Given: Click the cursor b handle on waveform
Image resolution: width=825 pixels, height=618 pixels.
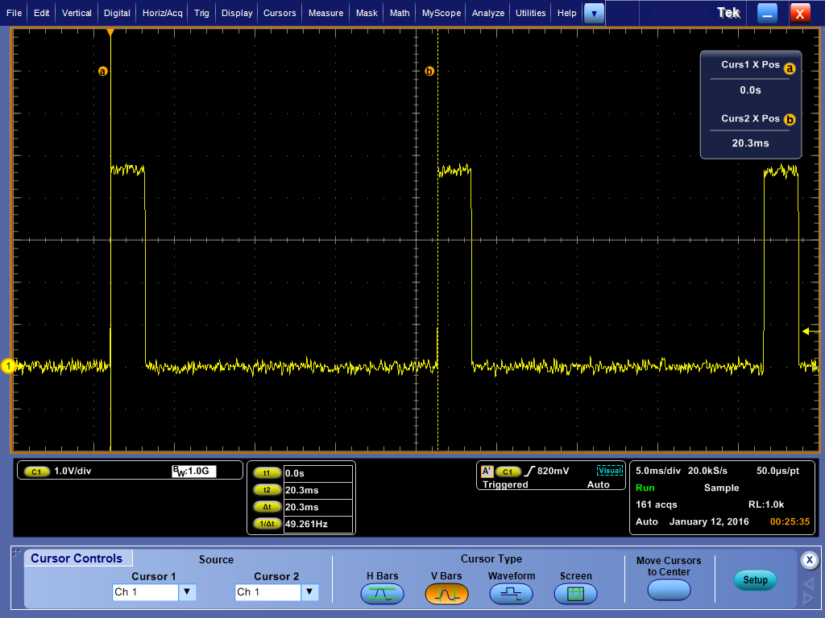Looking at the screenshot, I should (429, 72).
